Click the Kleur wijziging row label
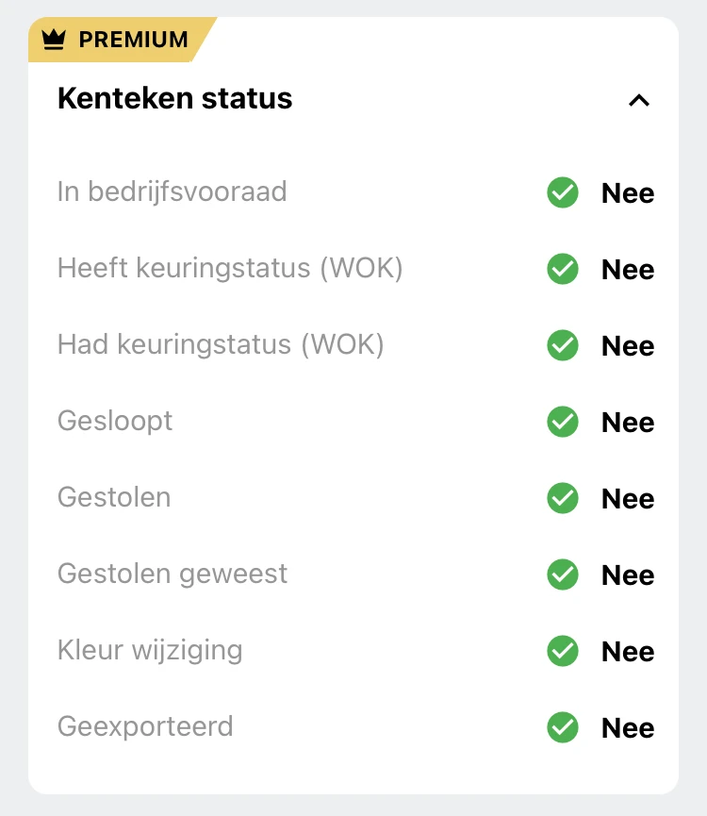707x816 pixels. (x=150, y=651)
